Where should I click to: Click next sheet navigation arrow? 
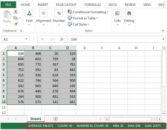click(x=16, y=119)
